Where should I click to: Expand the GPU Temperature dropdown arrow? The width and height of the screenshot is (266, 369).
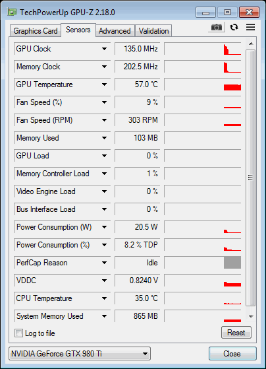coord(104,84)
